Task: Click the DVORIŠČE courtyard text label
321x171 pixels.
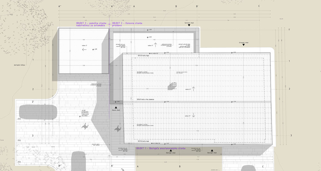Action: (85, 113)
